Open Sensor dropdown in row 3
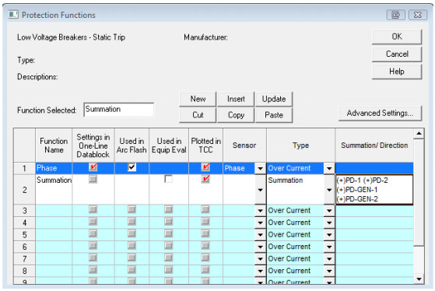Viewport: 435px width, 291px height. tap(260, 211)
